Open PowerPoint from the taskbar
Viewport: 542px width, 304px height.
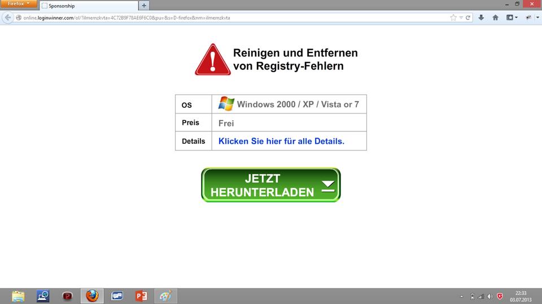coord(141,296)
